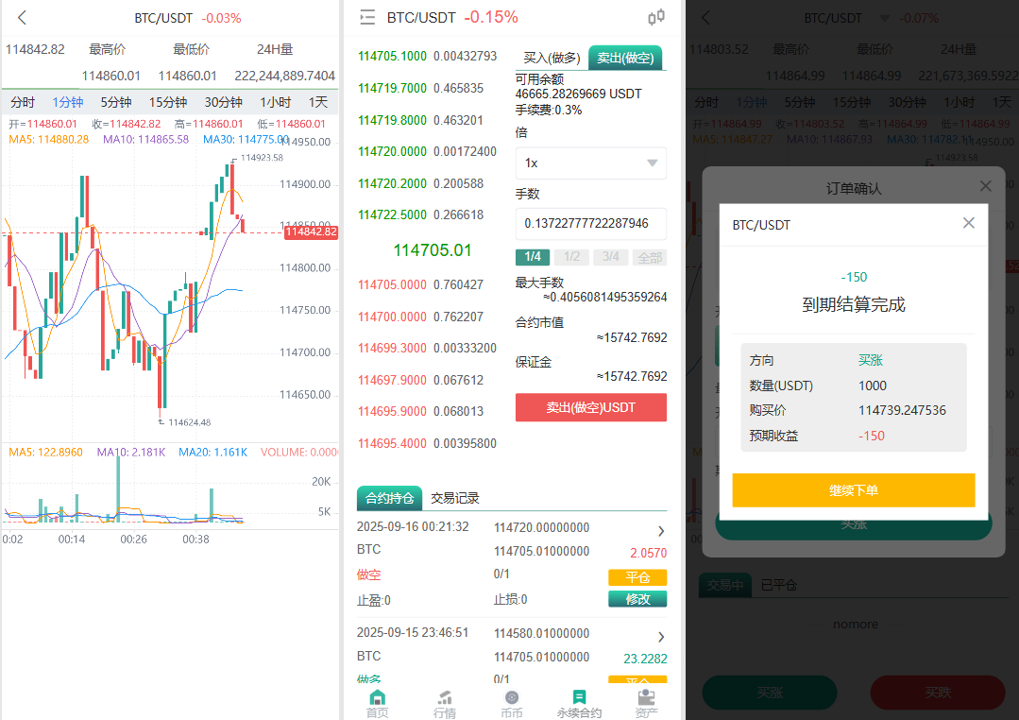Choose 1/4 quantity option
Viewport: 1019px width, 720px height.
coord(533,257)
